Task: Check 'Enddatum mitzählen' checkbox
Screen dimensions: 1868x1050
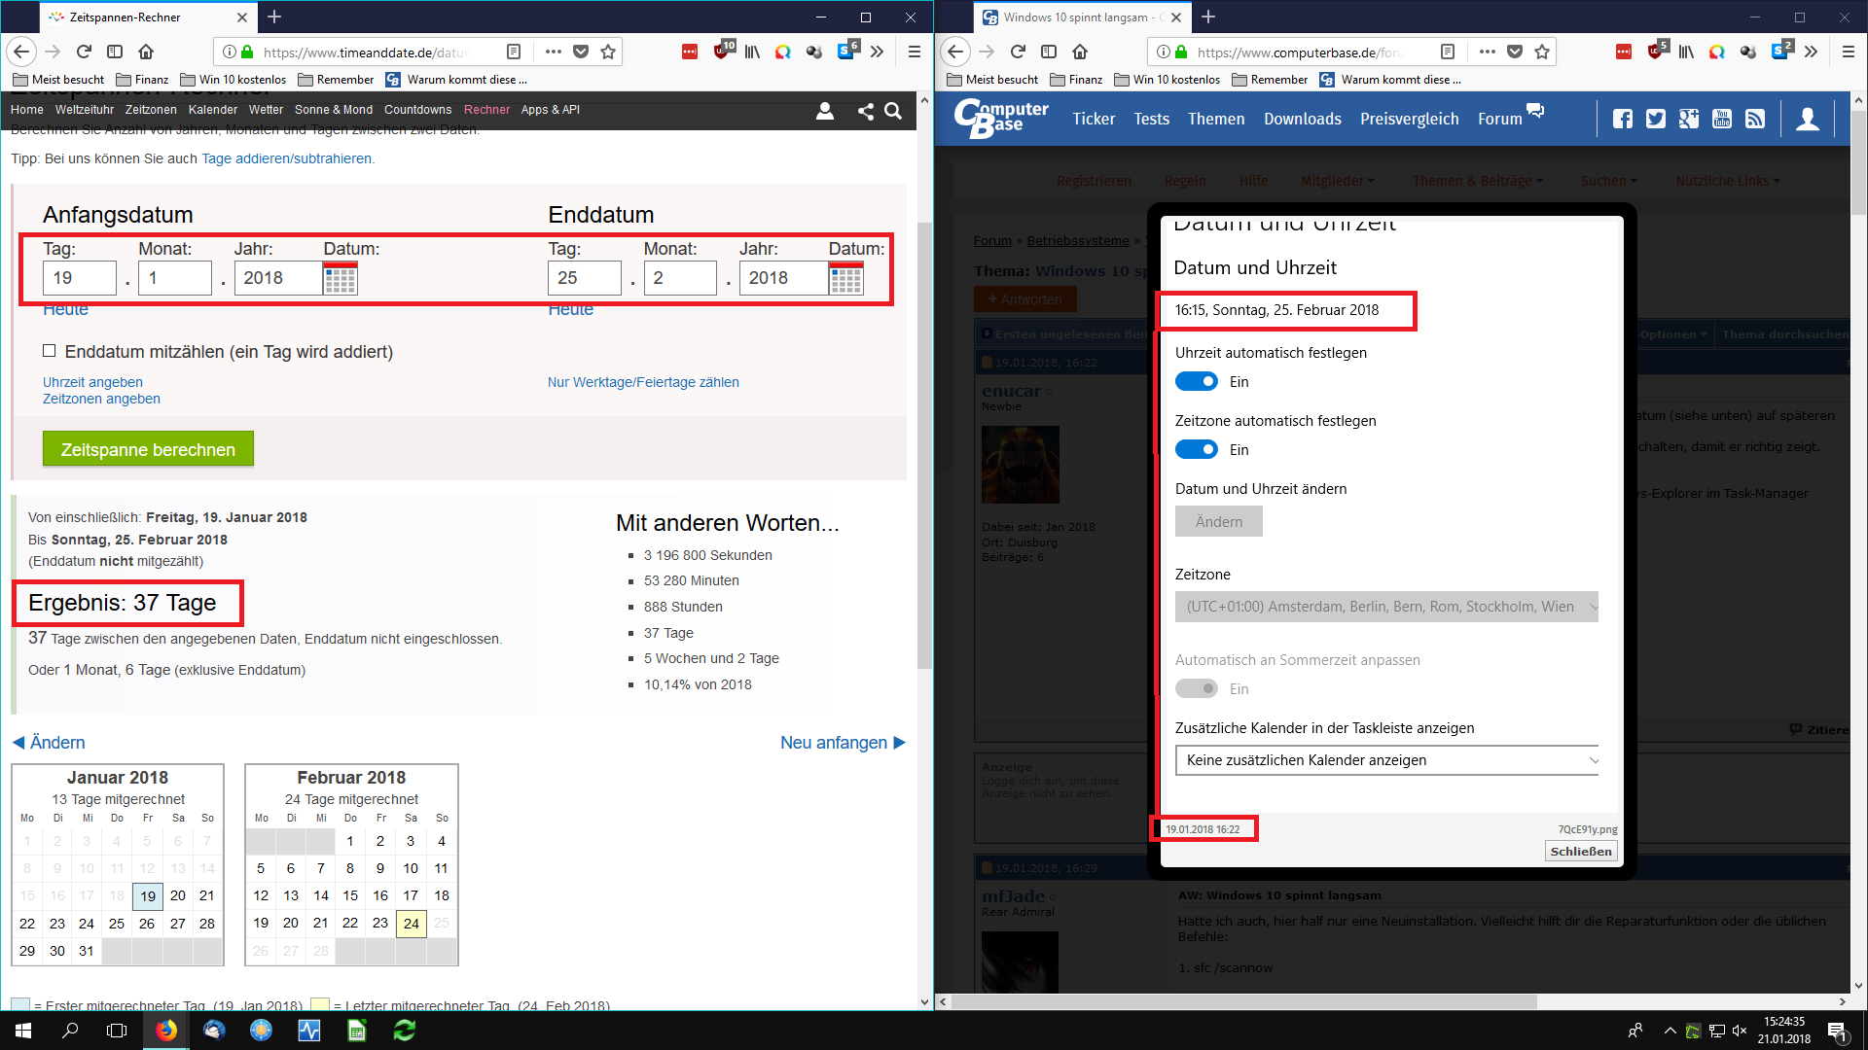Action: pyautogui.click(x=50, y=351)
